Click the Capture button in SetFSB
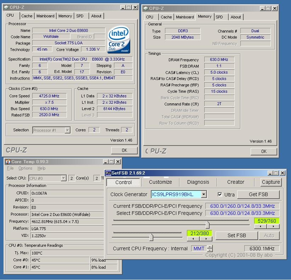 tap(271, 182)
